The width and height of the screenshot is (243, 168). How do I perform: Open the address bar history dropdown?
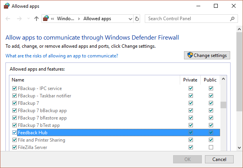click(x=130, y=19)
